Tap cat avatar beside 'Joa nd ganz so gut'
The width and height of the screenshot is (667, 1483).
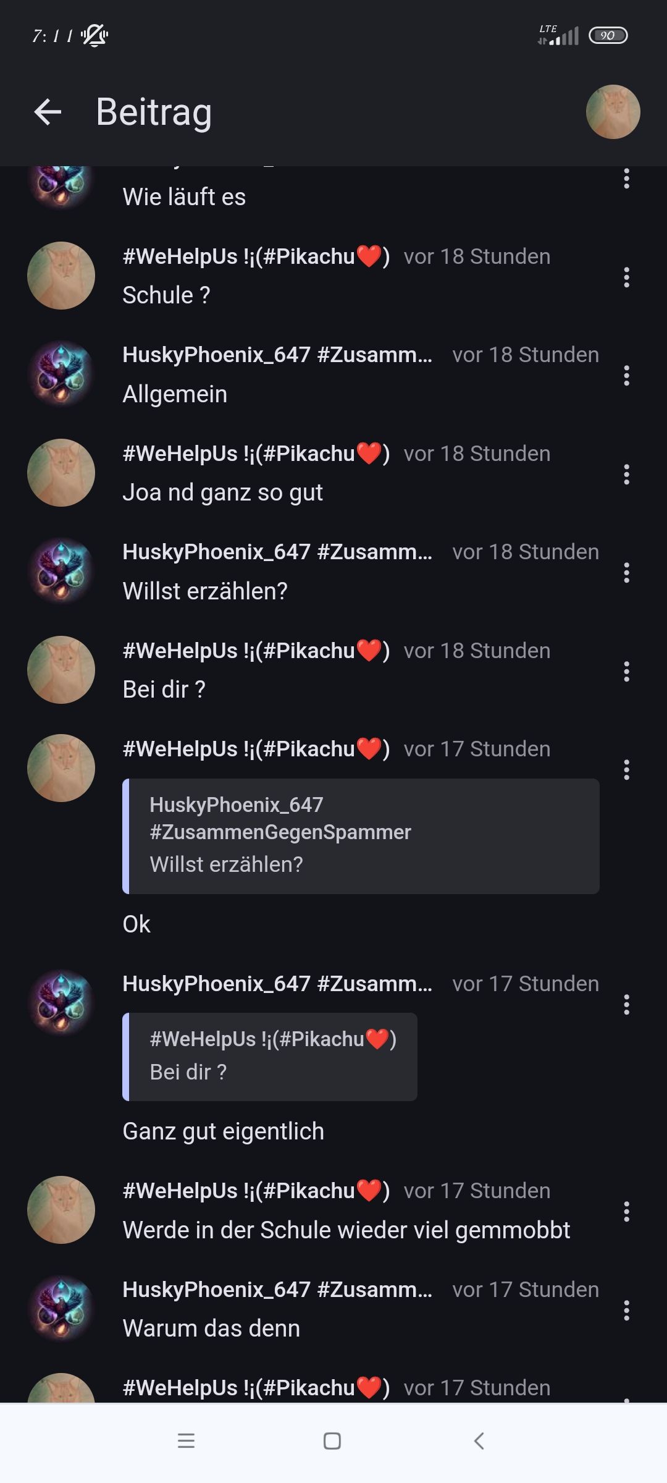(x=61, y=473)
